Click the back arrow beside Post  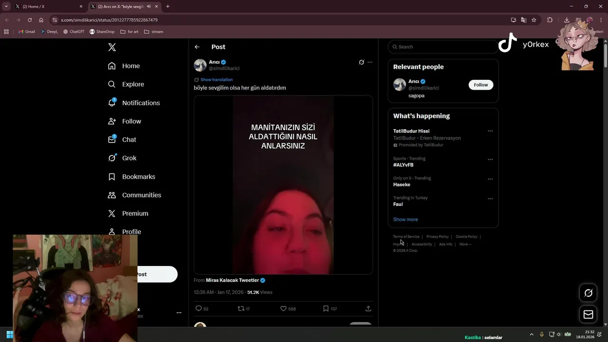[x=197, y=47]
